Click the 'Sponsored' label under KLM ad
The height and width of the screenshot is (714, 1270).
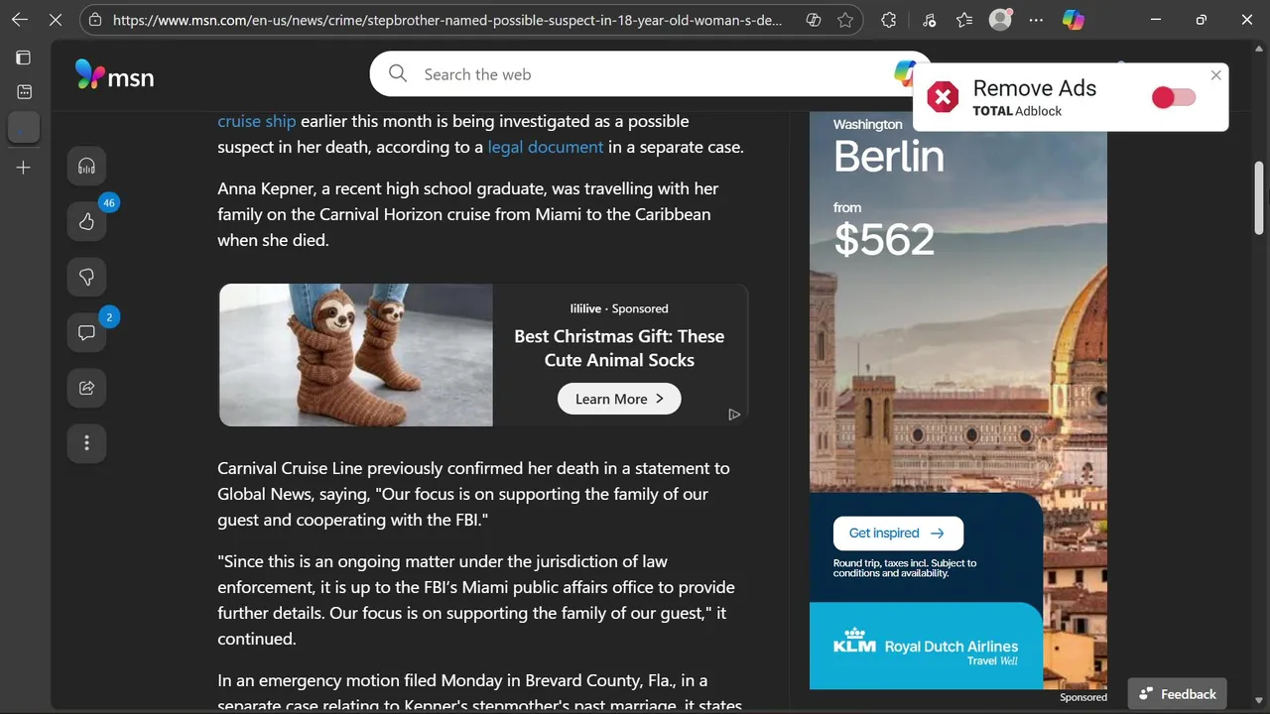[x=1083, y=697]
